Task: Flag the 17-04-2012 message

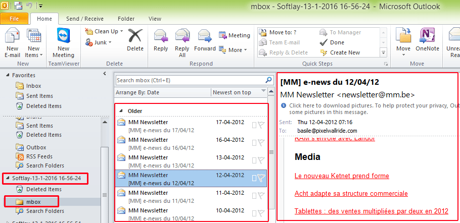Action: tap(261, 125)
